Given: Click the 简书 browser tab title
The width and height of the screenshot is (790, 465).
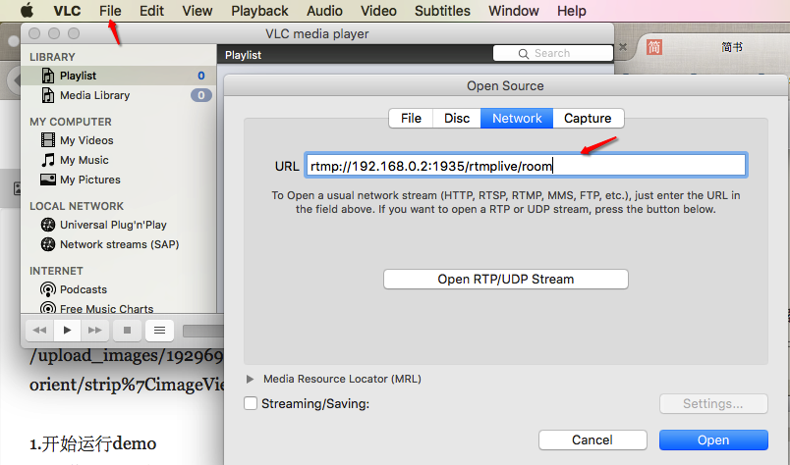Looking at the screenshot, I should 732,47.
